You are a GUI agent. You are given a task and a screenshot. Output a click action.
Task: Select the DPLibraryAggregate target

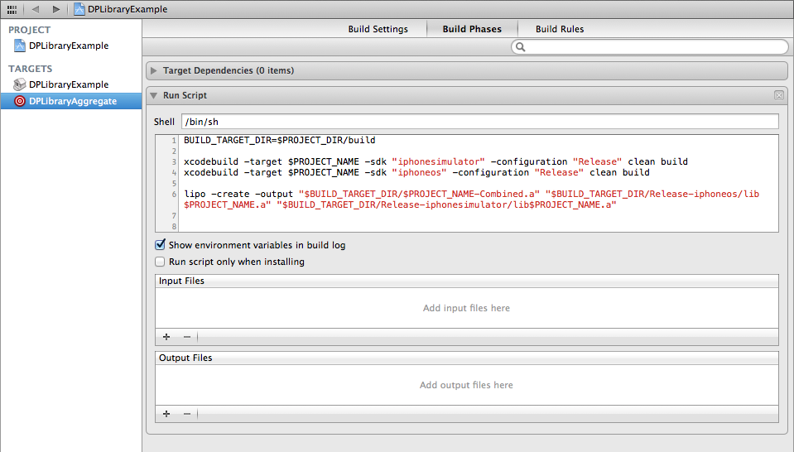pos(71,101)
